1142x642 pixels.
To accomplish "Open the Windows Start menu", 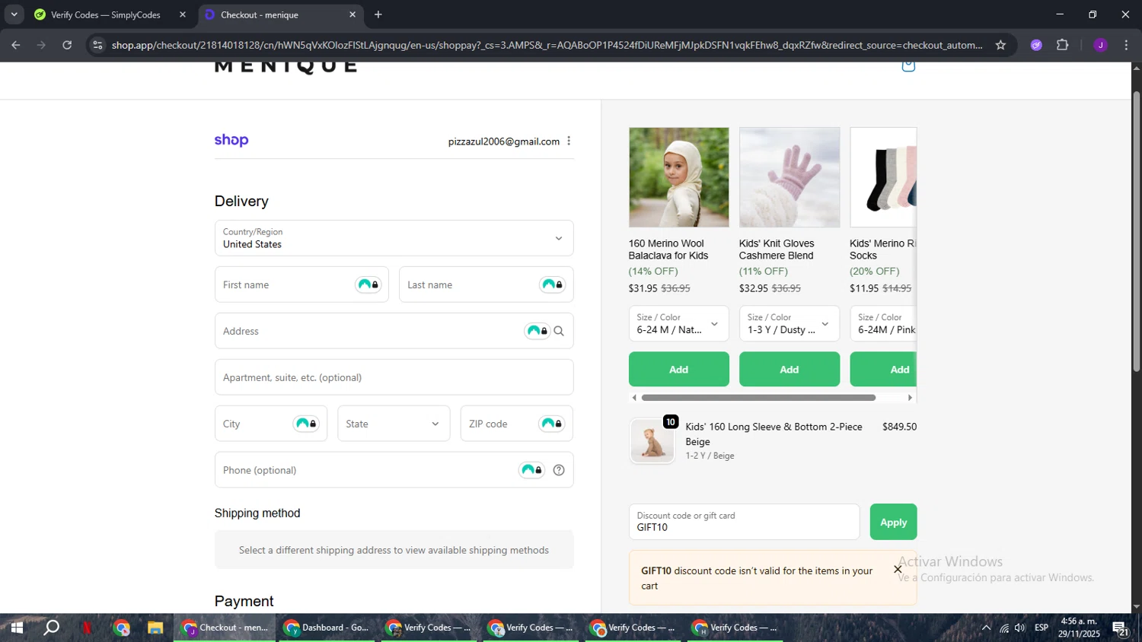I will click(17, 628).
